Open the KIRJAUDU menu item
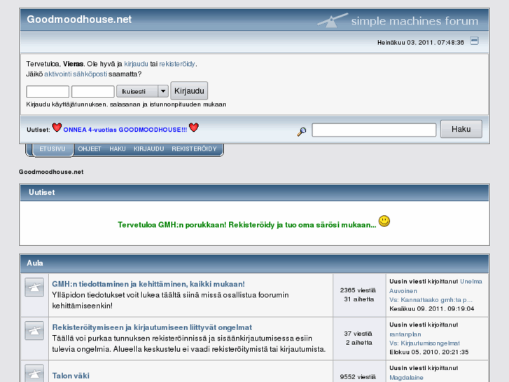This screenshot has height=382, width=509. point(148,149)
